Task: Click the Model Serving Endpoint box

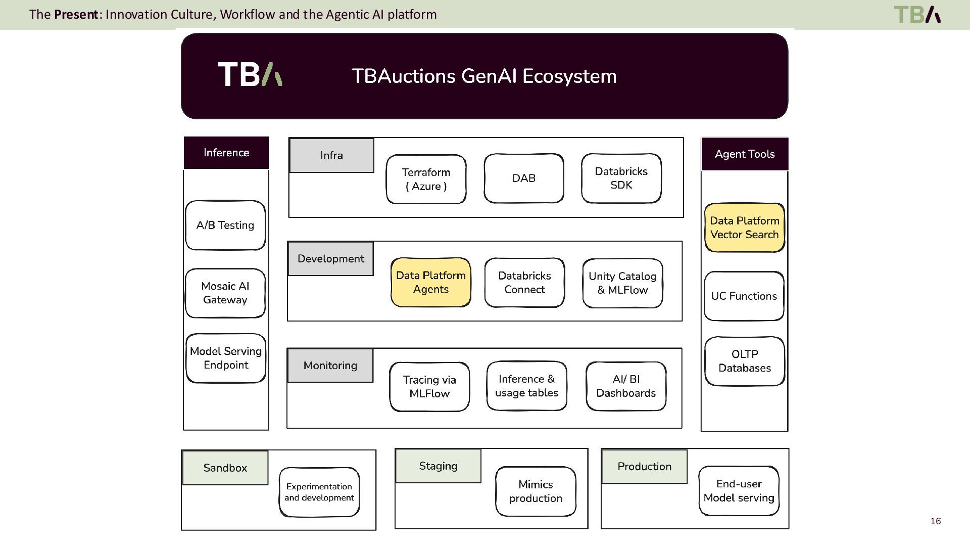Action: pos(225,358)
